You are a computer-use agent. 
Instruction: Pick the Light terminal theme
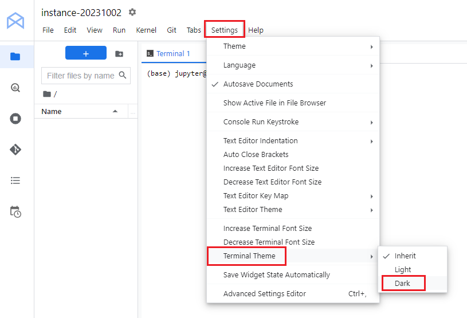(x=403, y=270)
